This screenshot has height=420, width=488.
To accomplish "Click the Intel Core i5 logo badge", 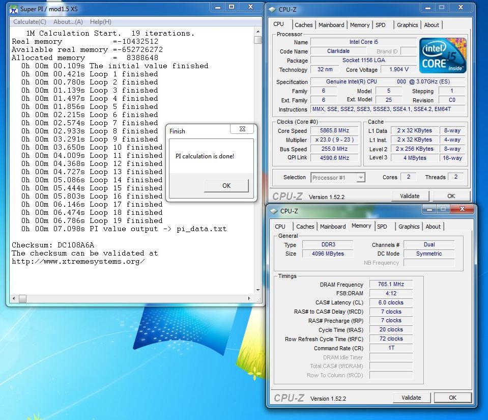I will click(x=443, y=55).
